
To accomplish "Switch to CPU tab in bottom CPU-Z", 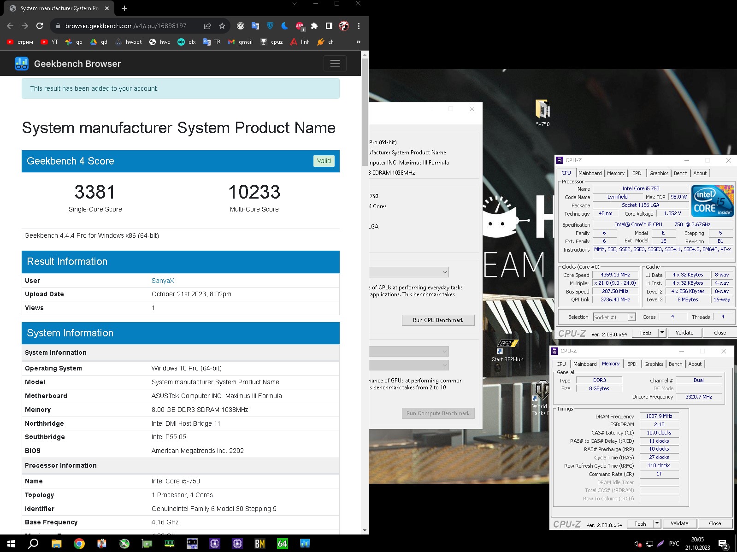I will click(x=561, y=364).
